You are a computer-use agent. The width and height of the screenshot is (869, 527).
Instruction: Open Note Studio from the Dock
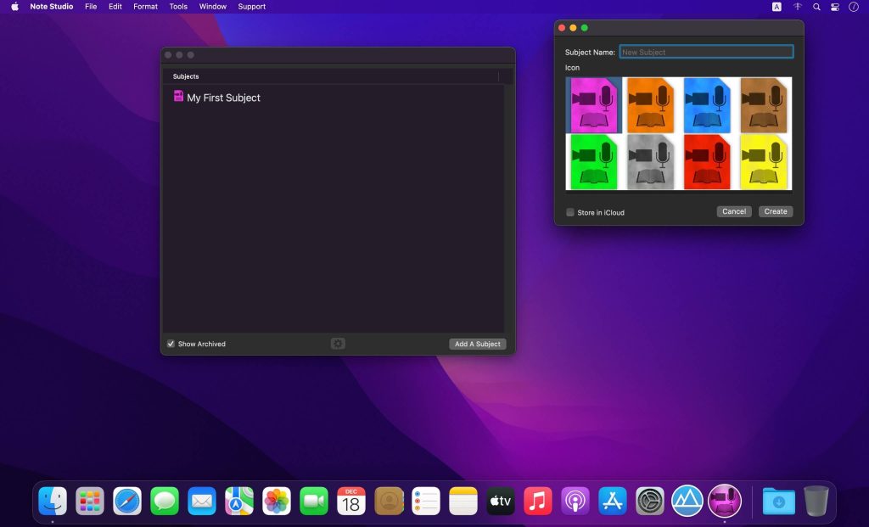tap(724, 501)
